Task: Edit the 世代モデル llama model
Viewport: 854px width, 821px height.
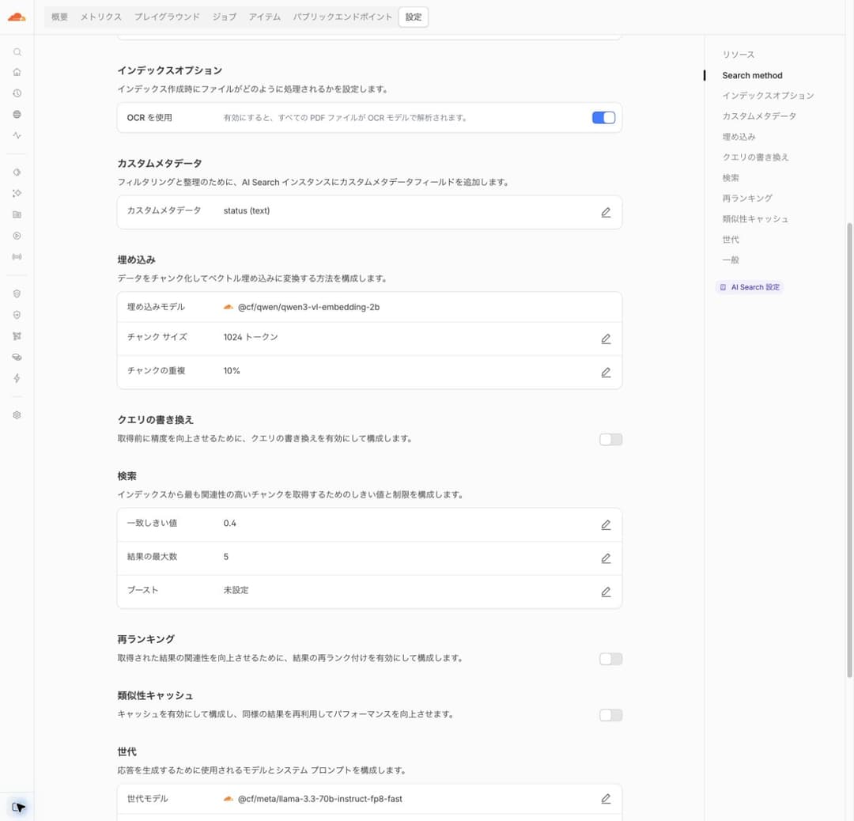Action: [x=606, y=799]
